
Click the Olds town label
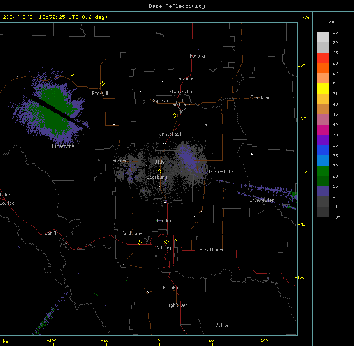(159, 162)
